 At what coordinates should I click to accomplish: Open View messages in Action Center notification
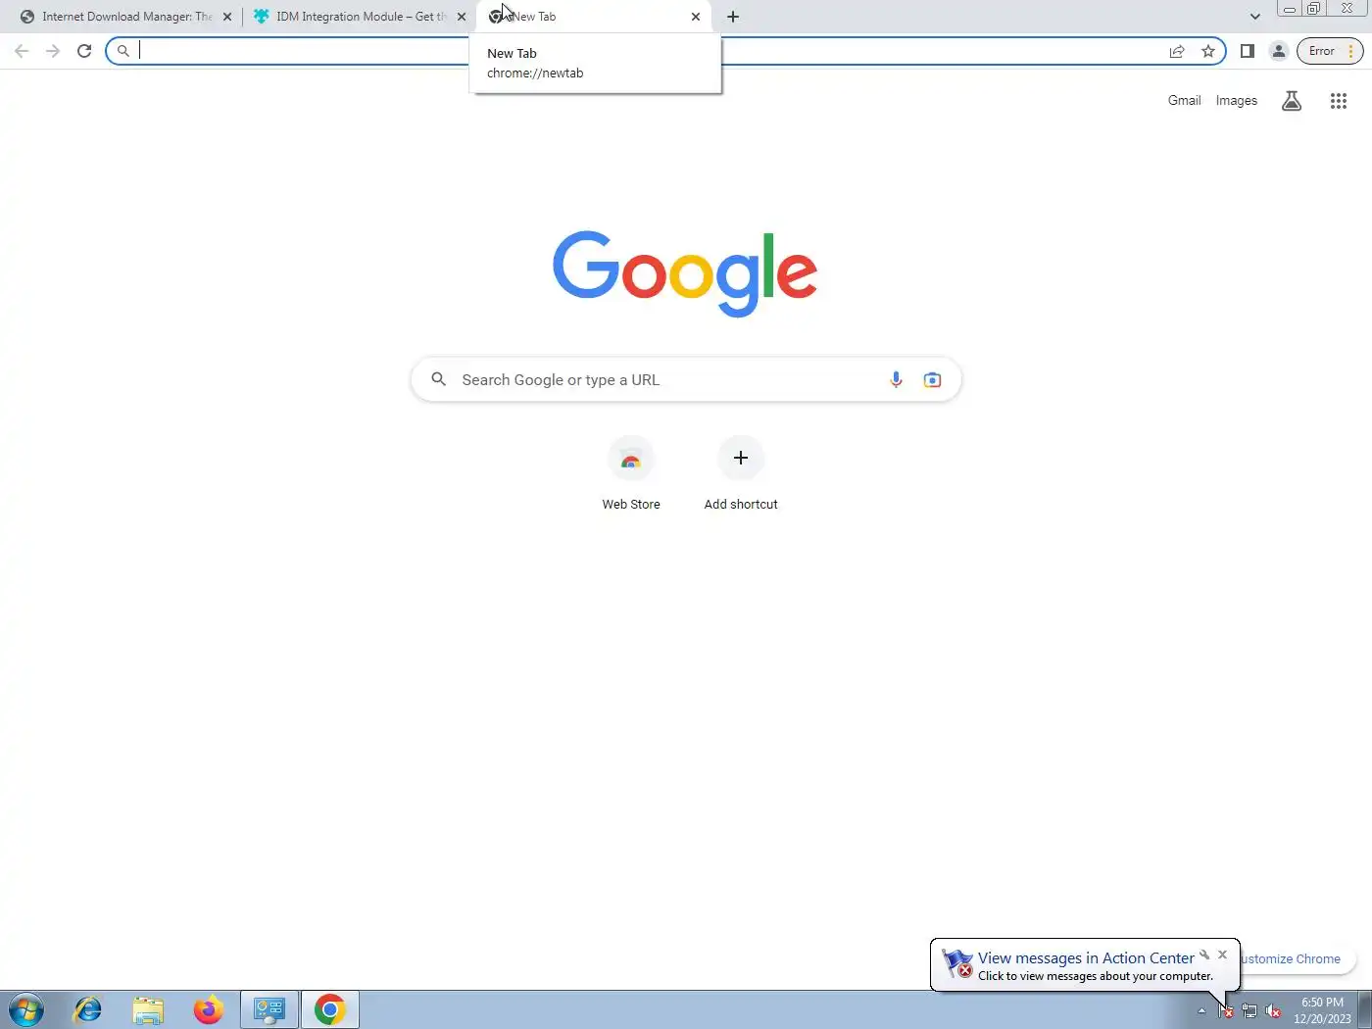(x=1086, y=958)
